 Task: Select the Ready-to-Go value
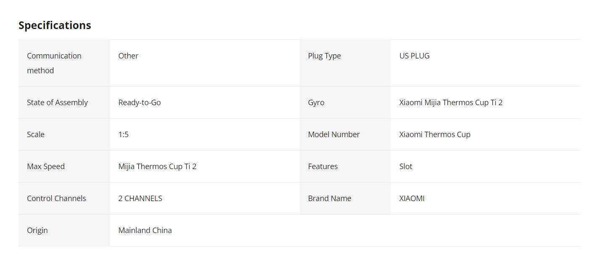pos(140,103)
